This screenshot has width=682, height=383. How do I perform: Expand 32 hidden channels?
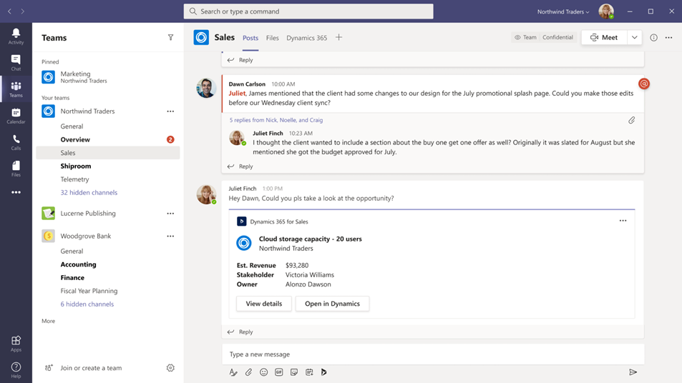click(89, 192)
